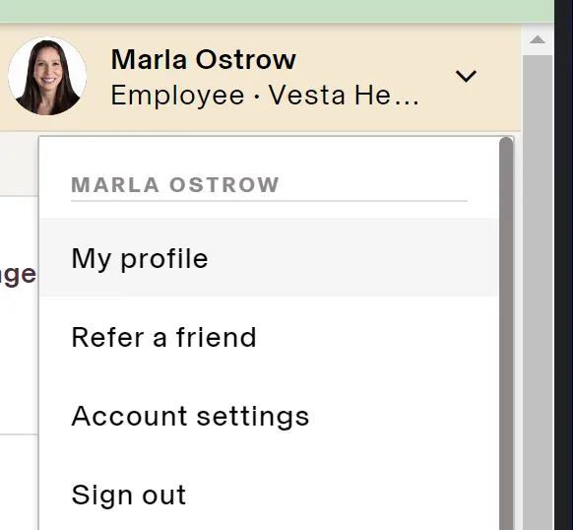Screen dimensions: 573x530
Task: Click the dark strip beside the scrollbar
Action: coord(563,265)
